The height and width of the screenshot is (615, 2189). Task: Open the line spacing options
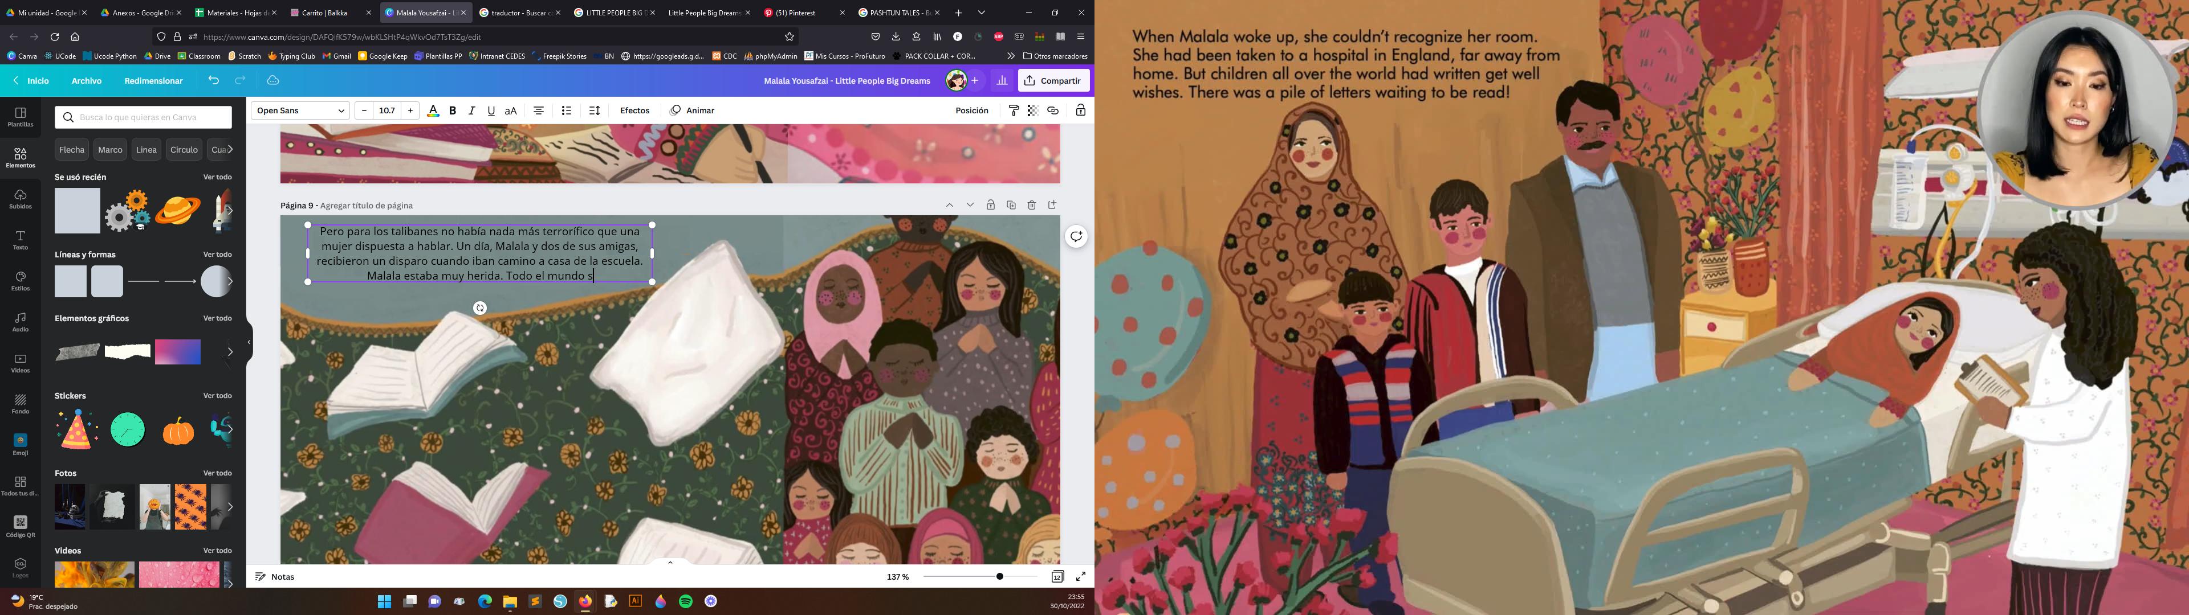(x=595, y=110)
